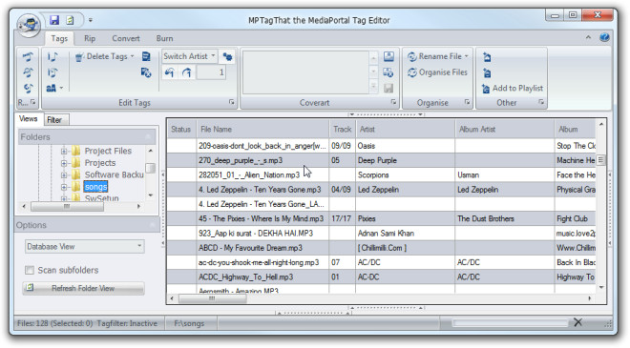Click the blue help icon
630x348 pixels.
[604, 38]
